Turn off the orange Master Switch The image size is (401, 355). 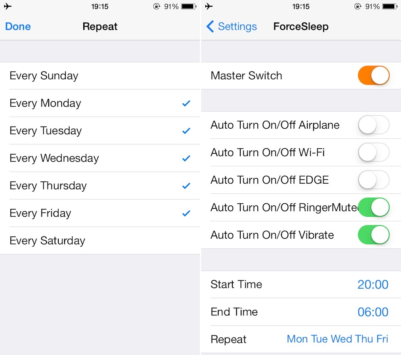click(374, 75)
